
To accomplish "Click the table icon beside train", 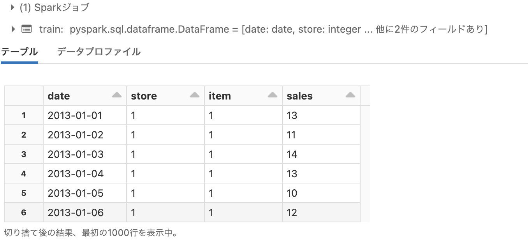I will (26, 29).
